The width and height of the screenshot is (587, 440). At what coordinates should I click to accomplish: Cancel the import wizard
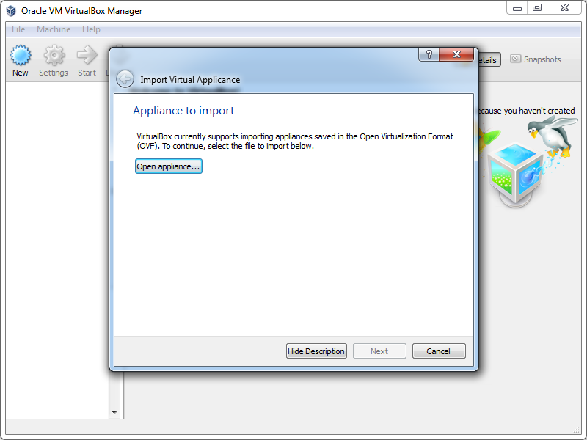coord(439,351)
